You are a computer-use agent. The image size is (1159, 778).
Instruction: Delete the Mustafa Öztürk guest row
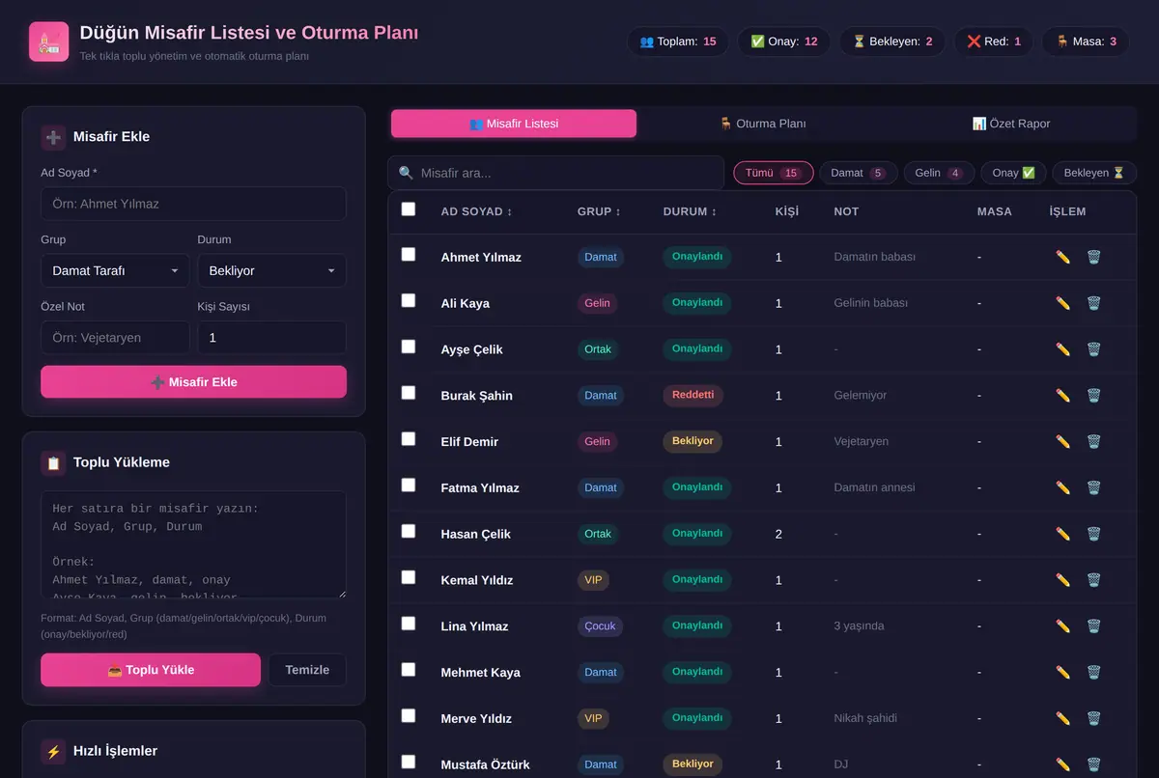pyautogui.click(x=1093, y=764)
